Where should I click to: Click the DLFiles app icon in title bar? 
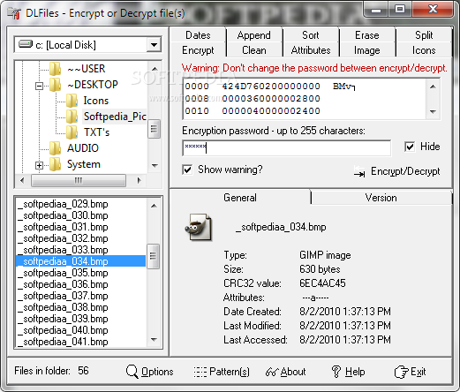(x=14, y=13)
